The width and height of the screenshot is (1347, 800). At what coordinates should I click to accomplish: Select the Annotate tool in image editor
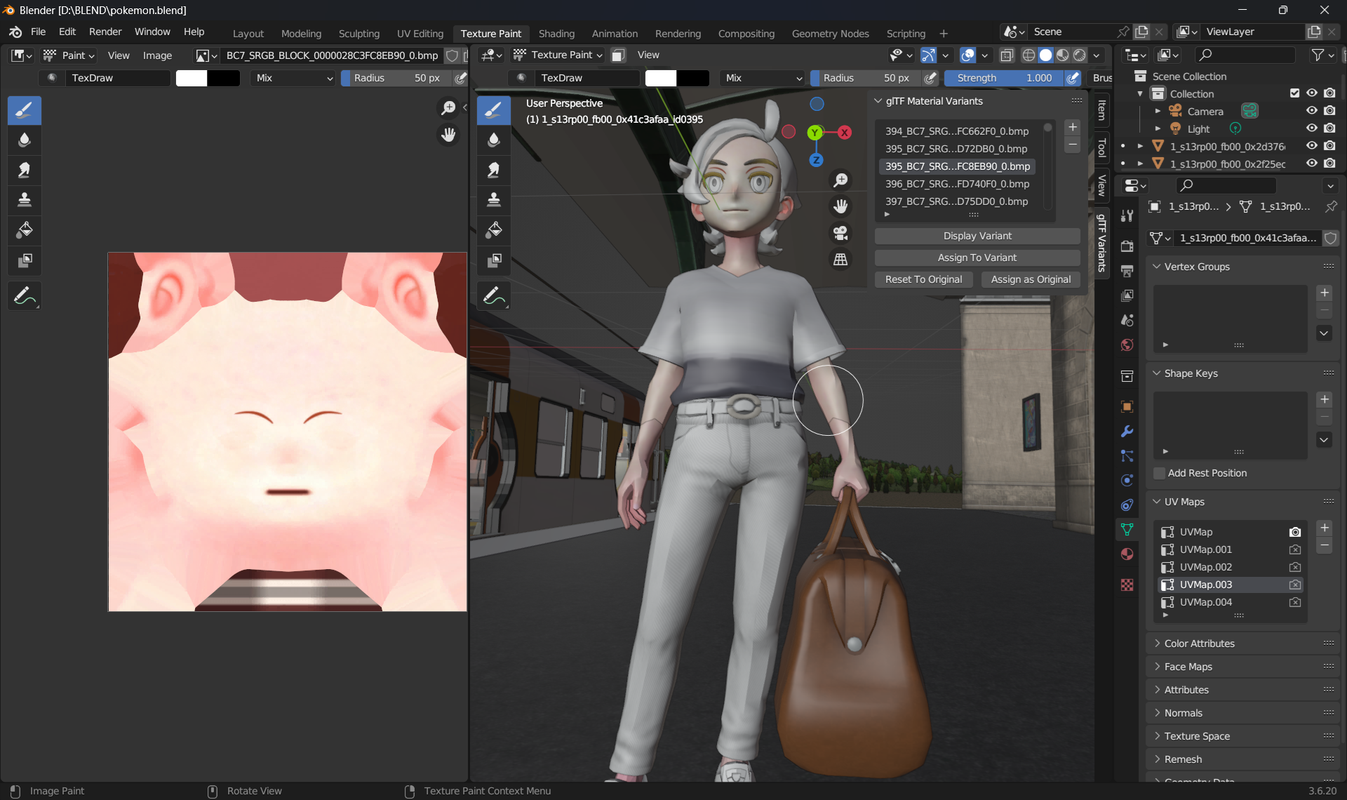[25, 296]
